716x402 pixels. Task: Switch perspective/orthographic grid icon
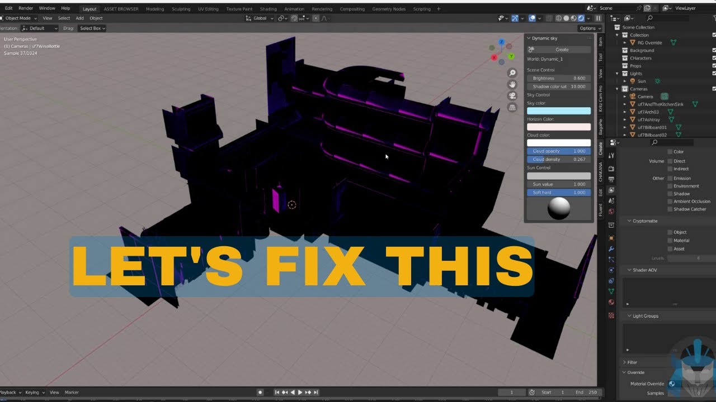[512, 107]
